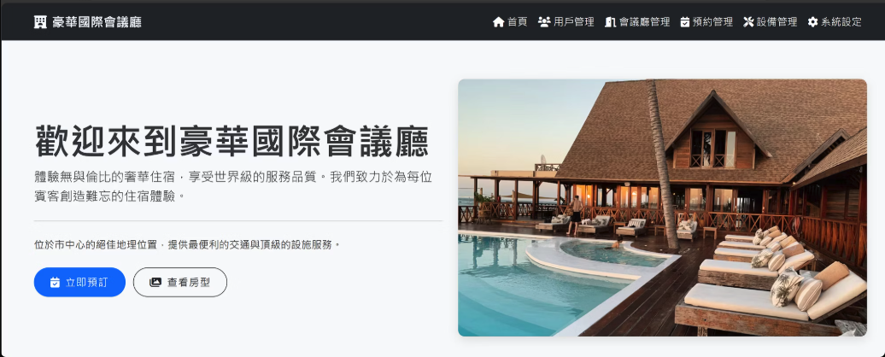Screen dimensions: 885x357
Task: Open 系統設定 from the navbar
Action: [x=835, y=22]
